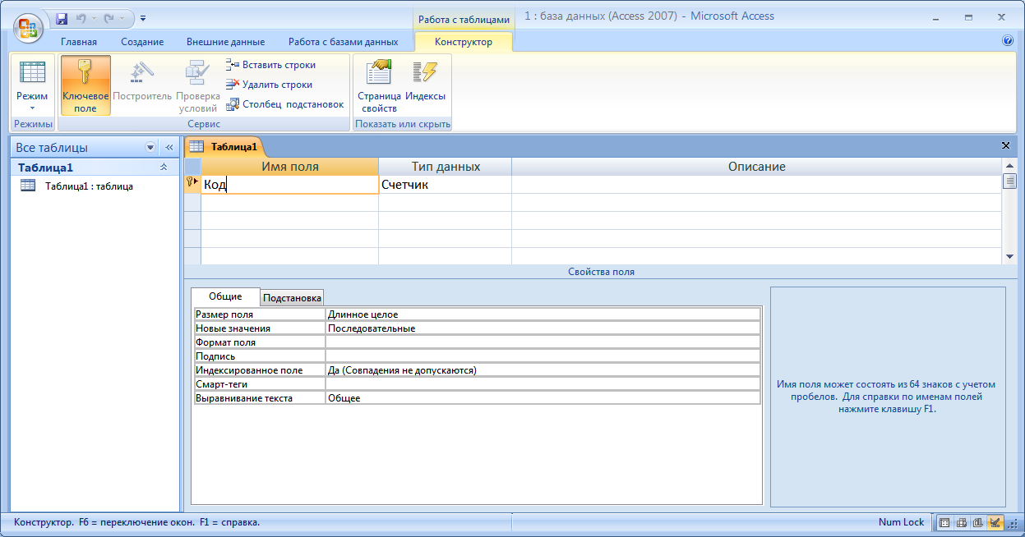
Task: Click the field grid scroll down arrow
Action: [1009, 257]
